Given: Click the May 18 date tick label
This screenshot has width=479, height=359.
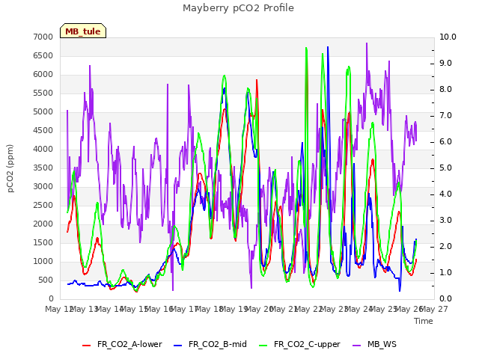Looking at the screenshot, I should 209,309.
